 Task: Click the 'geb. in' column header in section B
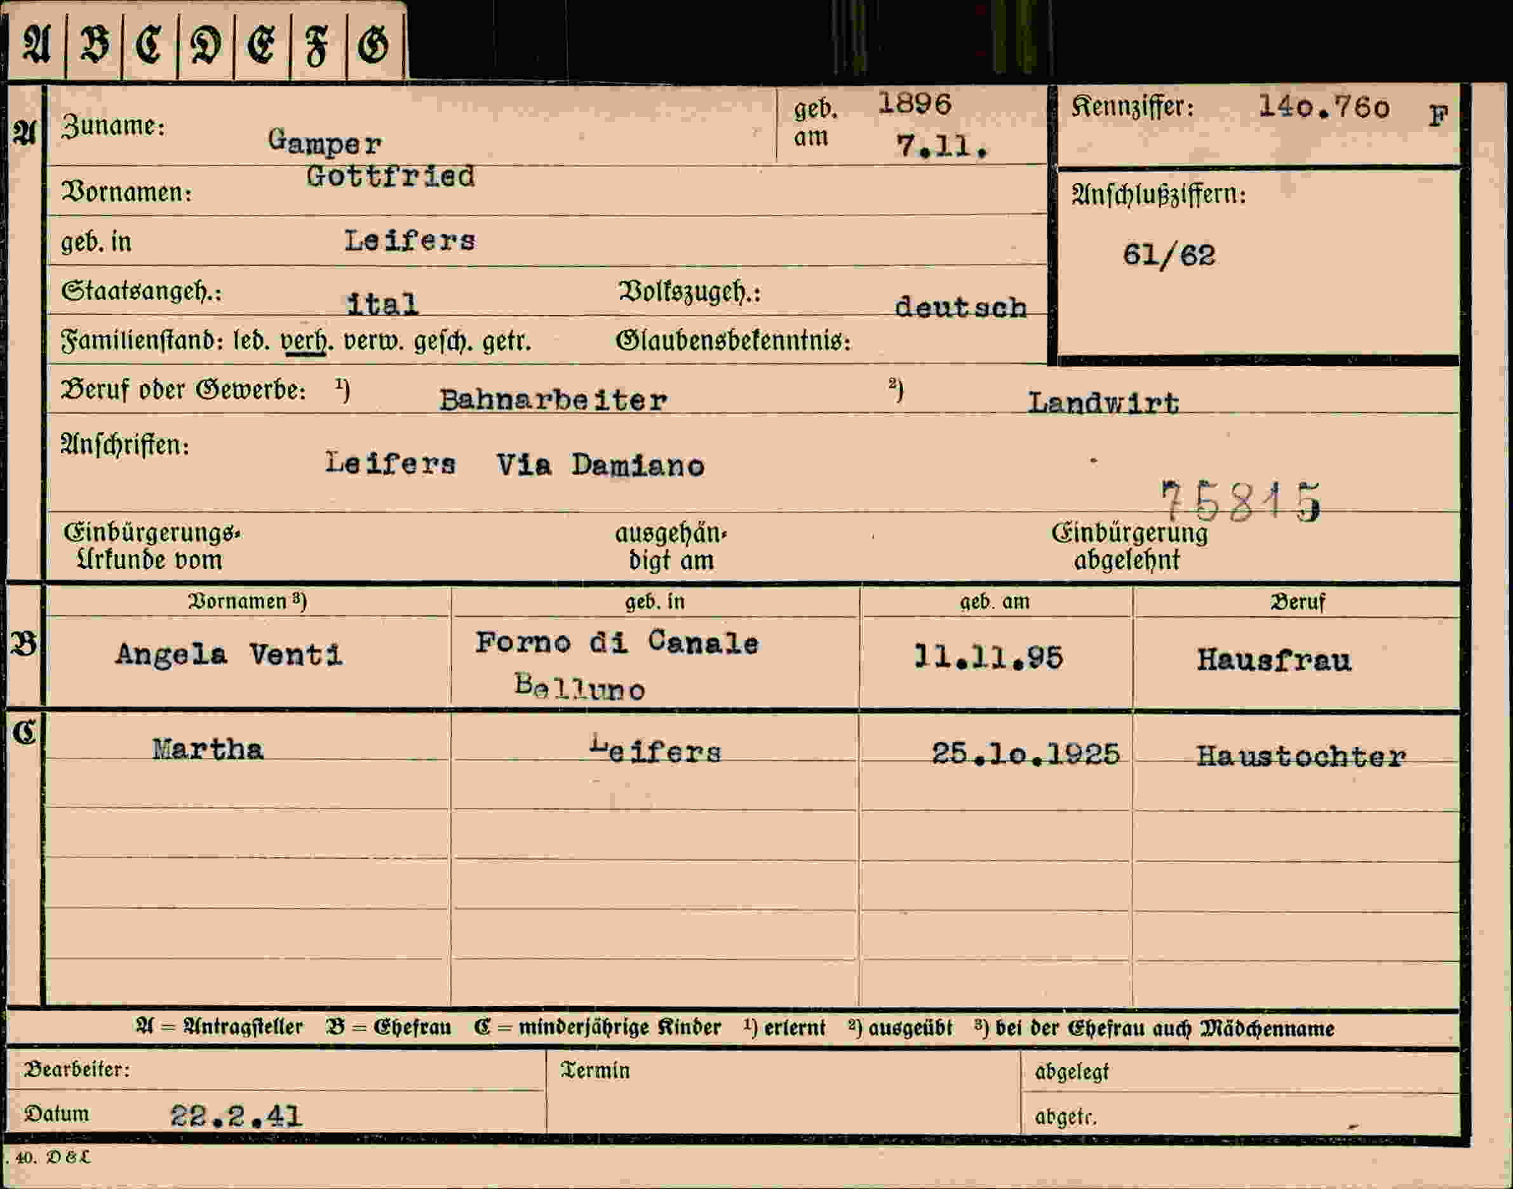pos(654,601)
